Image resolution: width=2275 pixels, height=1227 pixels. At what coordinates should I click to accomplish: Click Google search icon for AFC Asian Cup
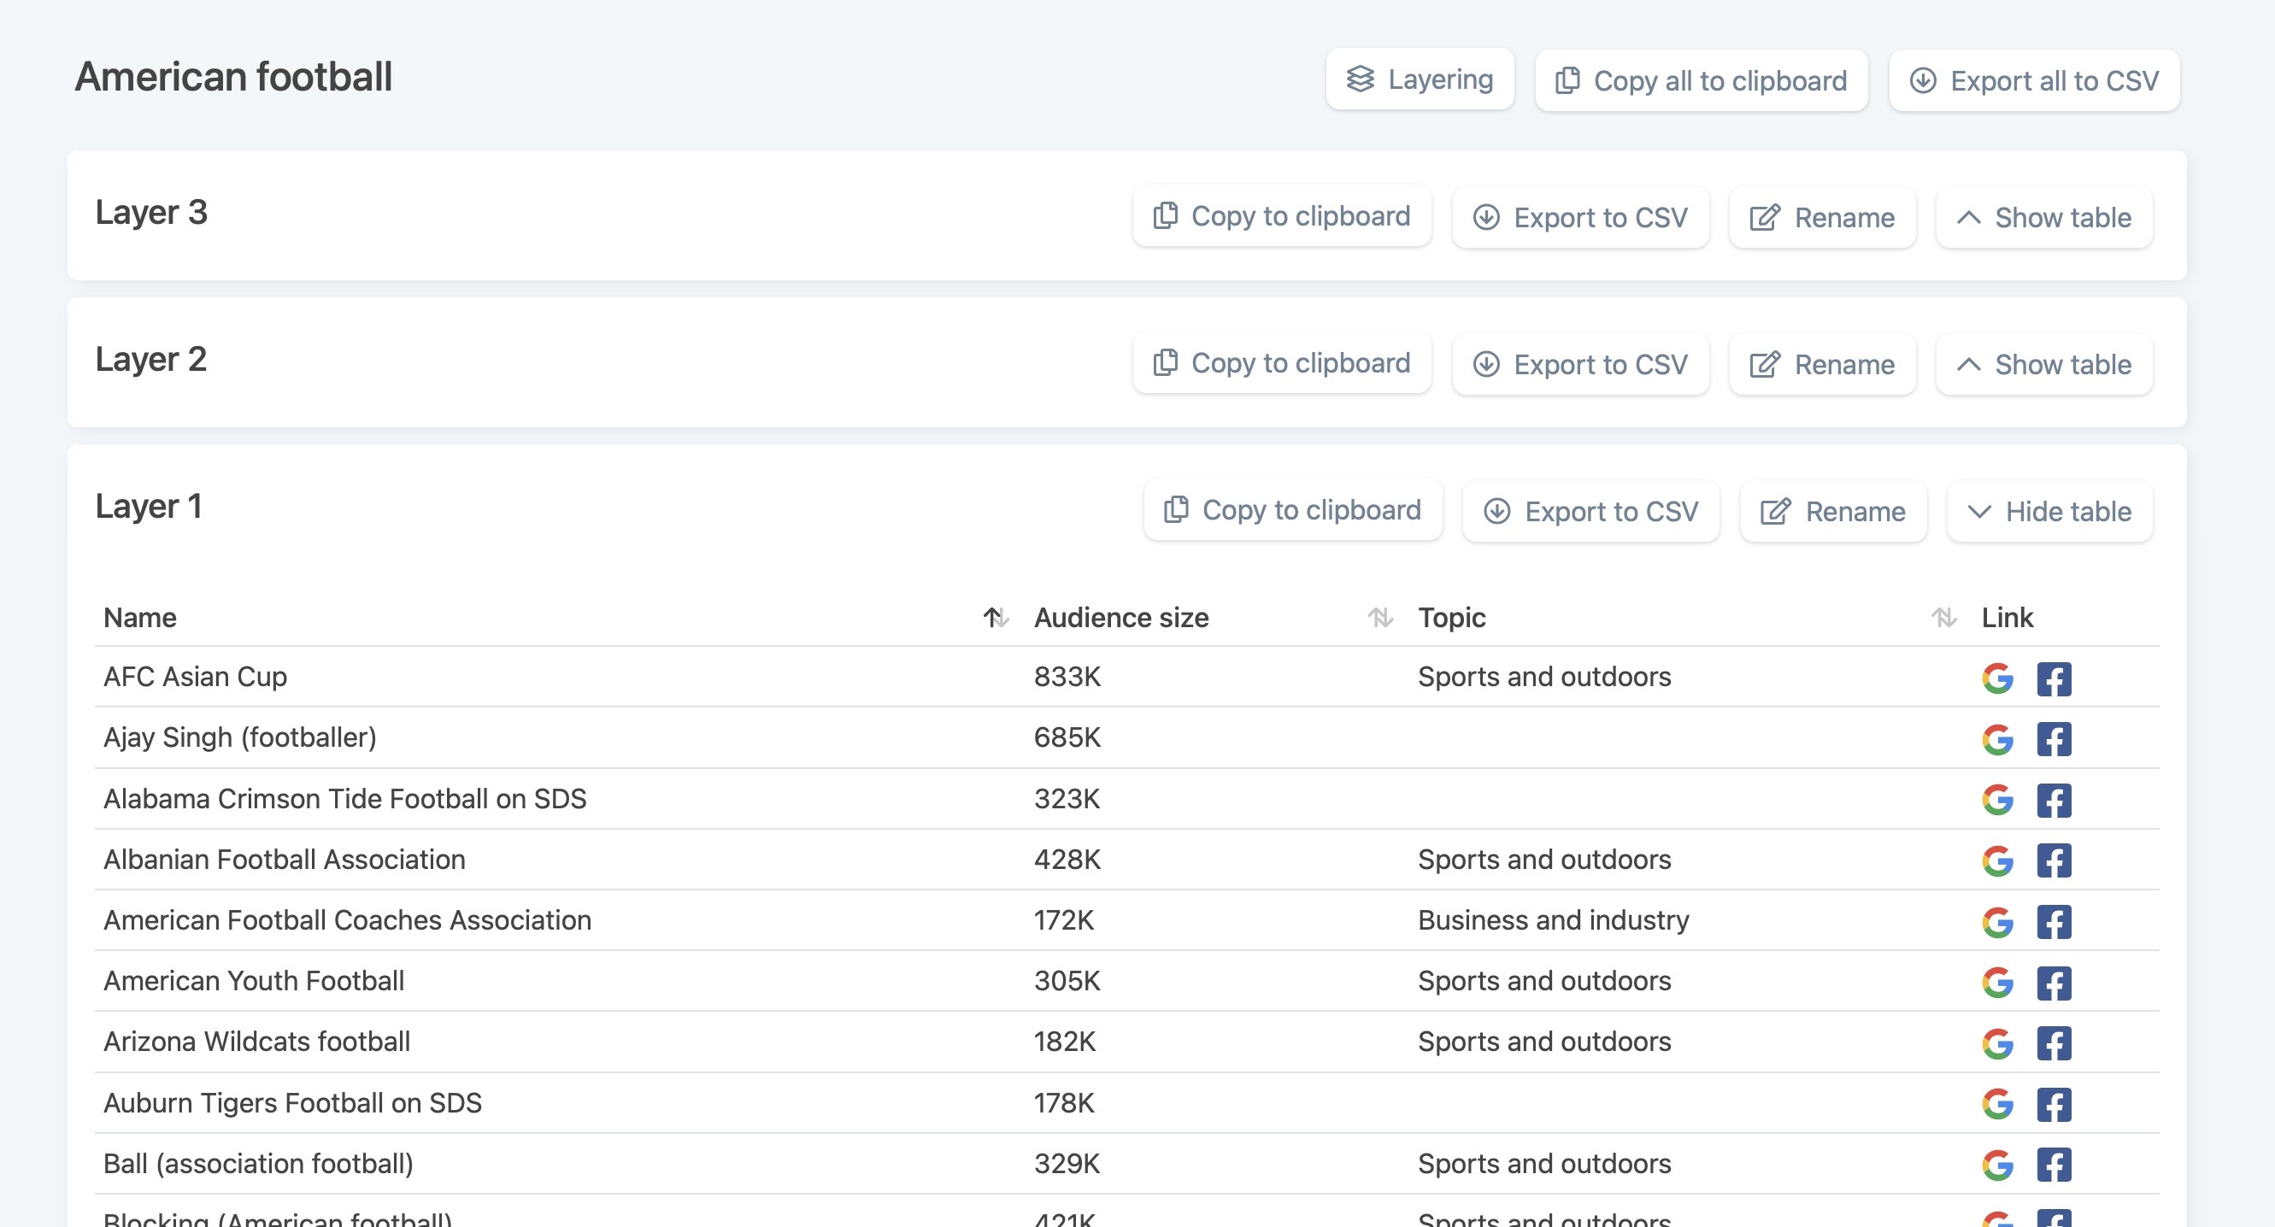[x=1997, y=677]
